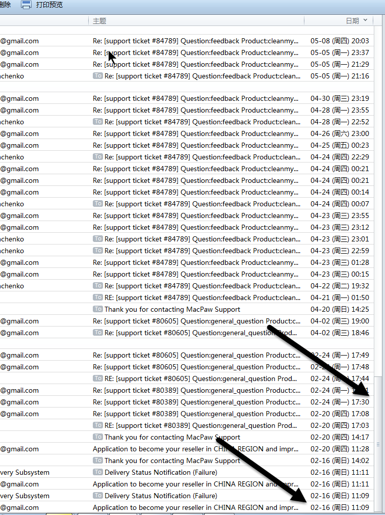The width and height of the screenshot is (385, 515).
Task: Select Delivery Status Notification email from 02-16 11:09
Action: tap(161, 496)
